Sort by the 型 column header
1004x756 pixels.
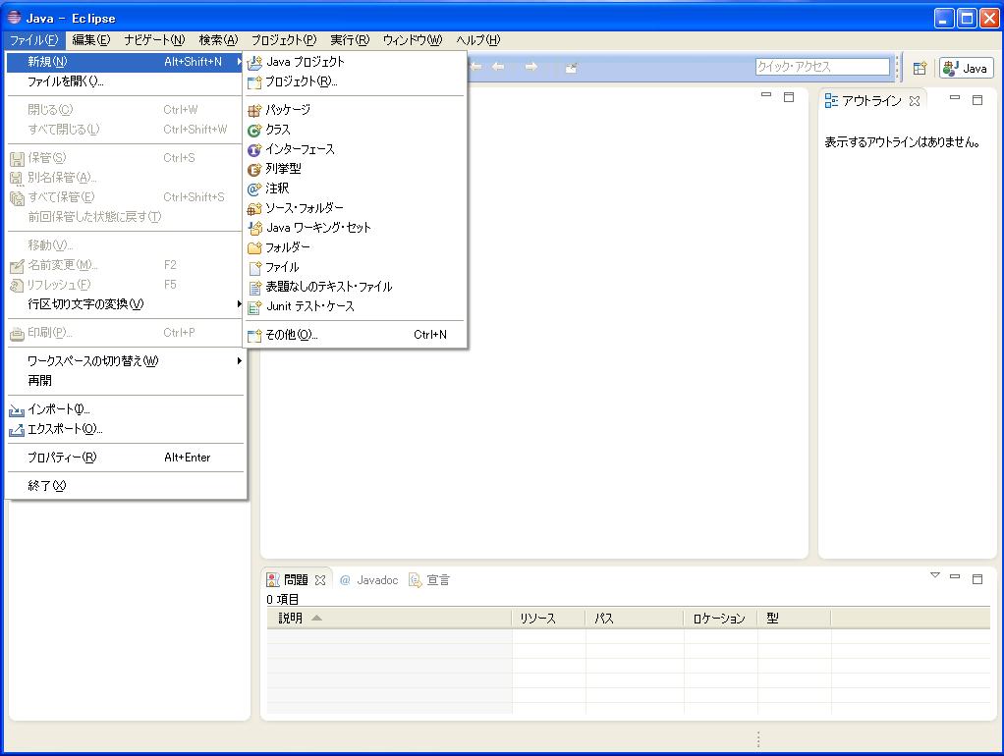pos(794,619)
